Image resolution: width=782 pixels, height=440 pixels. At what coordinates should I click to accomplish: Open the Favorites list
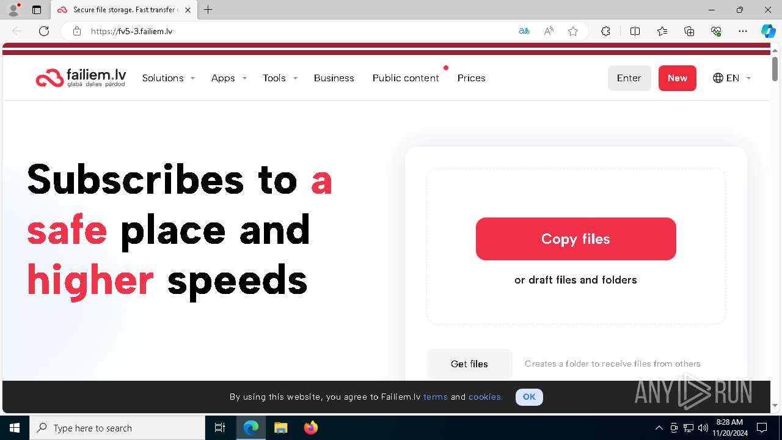coord(662,31)
